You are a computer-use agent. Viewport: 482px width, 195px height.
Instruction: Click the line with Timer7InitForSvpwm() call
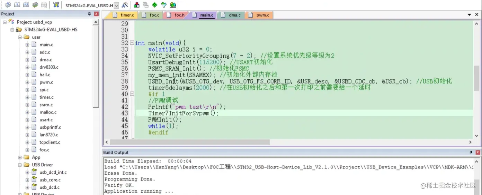point(184,113)
